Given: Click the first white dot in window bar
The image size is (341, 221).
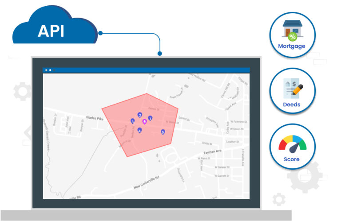Looking at the screenshot, I should click(x=46, y=70).
